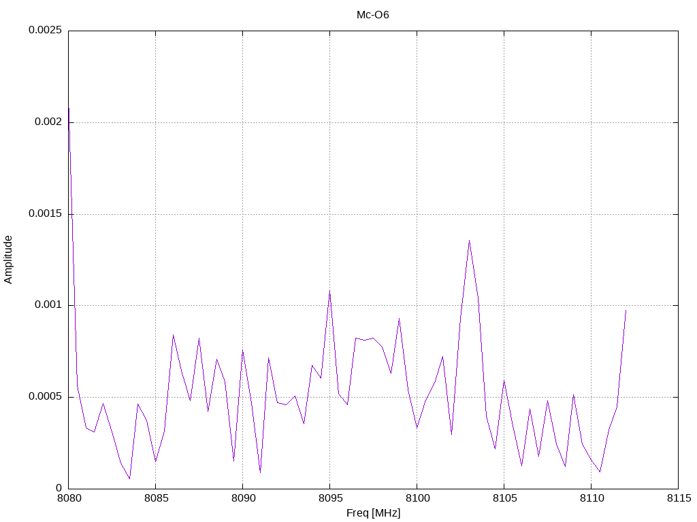The height and width of the screenshot is (522, 697).
Task: Click the x-axis tick label 8110
Action: 591,498
